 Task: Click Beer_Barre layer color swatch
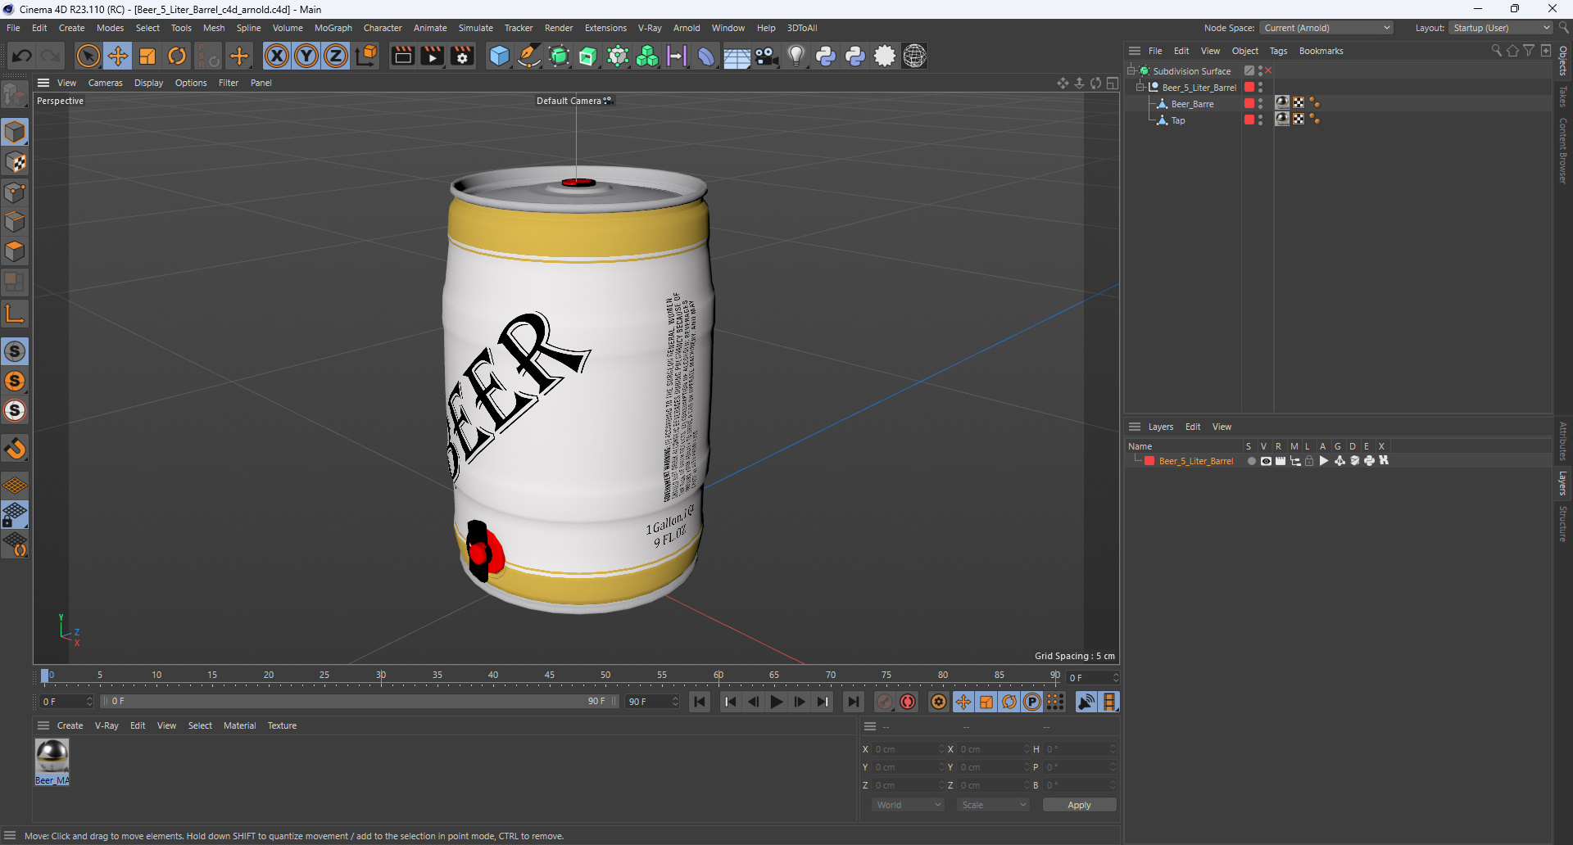coord(1249,103)
